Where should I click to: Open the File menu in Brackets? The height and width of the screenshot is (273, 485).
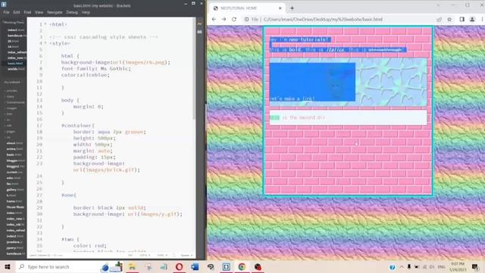click(6, 12)
